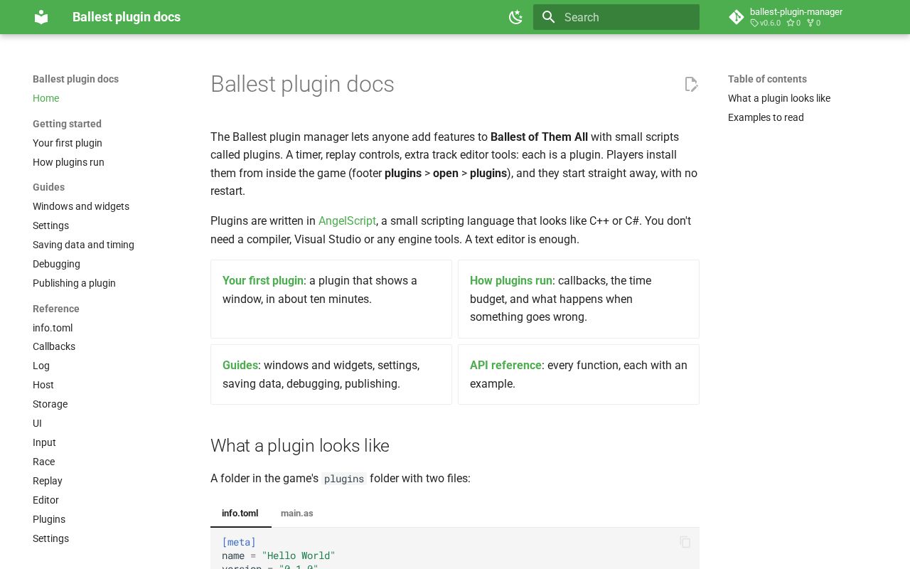Screen dimensions: 910x569
Task: Switch to the main.as code tab
Action: (x=297, y=513)
